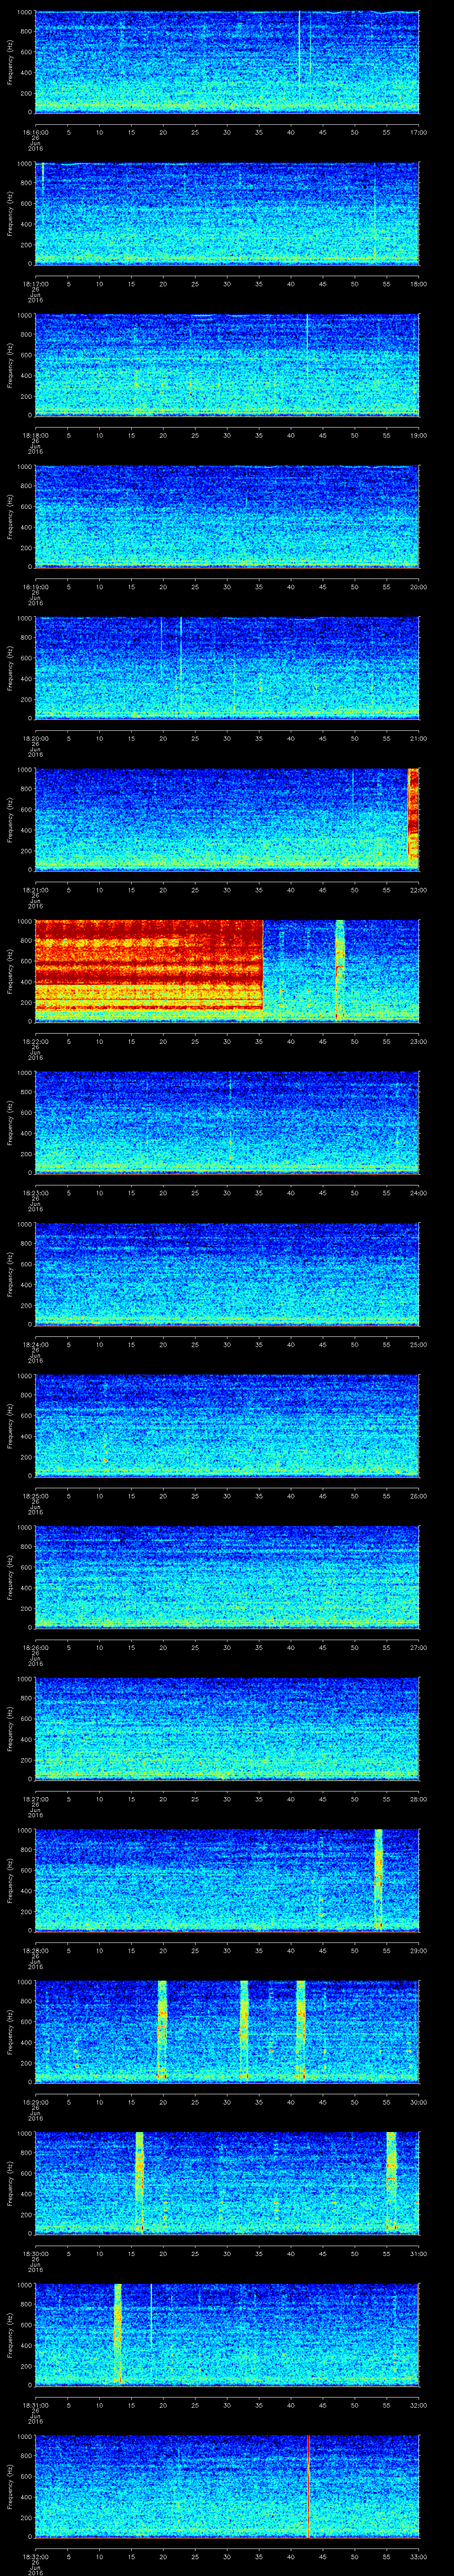Click the spectrogram panel starting at 18:17:00

[227, 213]
